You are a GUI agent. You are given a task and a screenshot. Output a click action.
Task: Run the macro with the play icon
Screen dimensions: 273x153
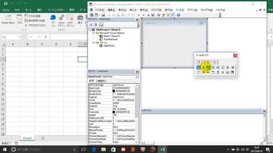click(139, 15)
